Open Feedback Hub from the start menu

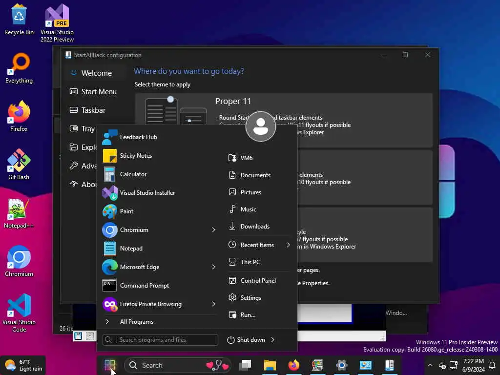(x=159, y=137)
